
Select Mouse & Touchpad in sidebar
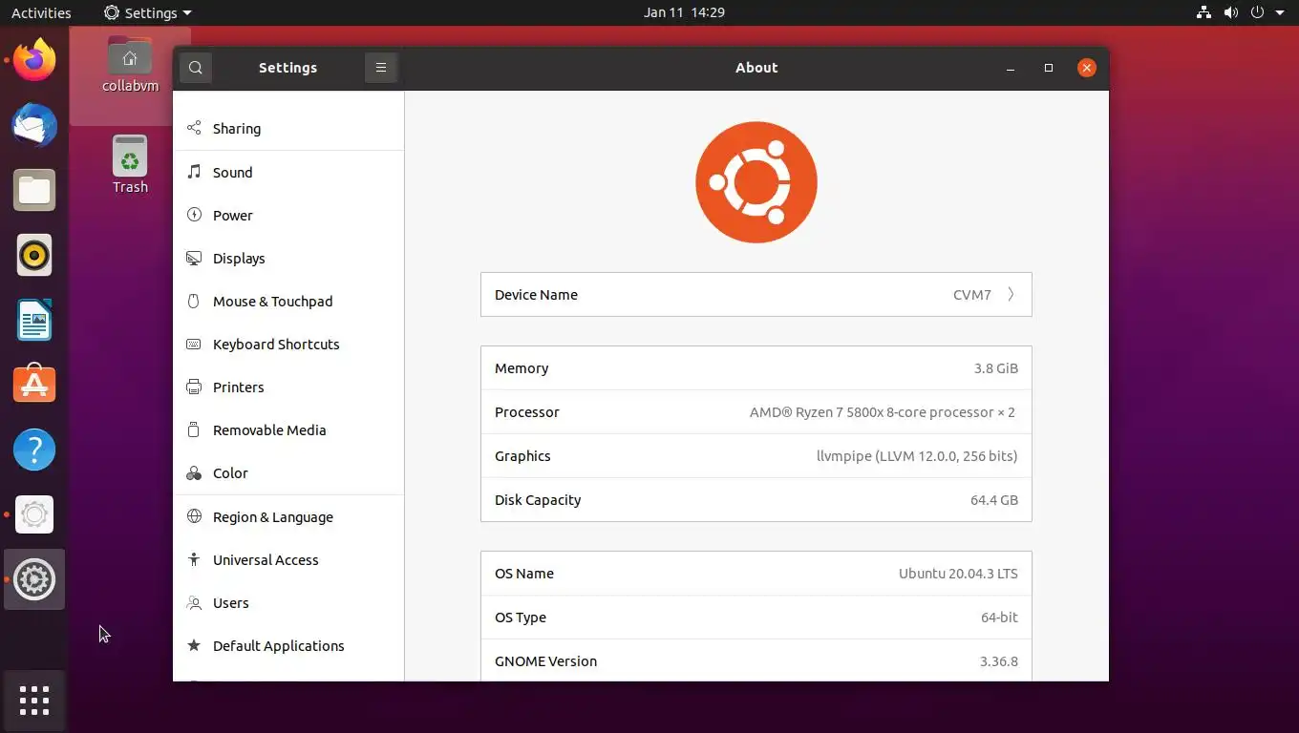pos(288,301)
